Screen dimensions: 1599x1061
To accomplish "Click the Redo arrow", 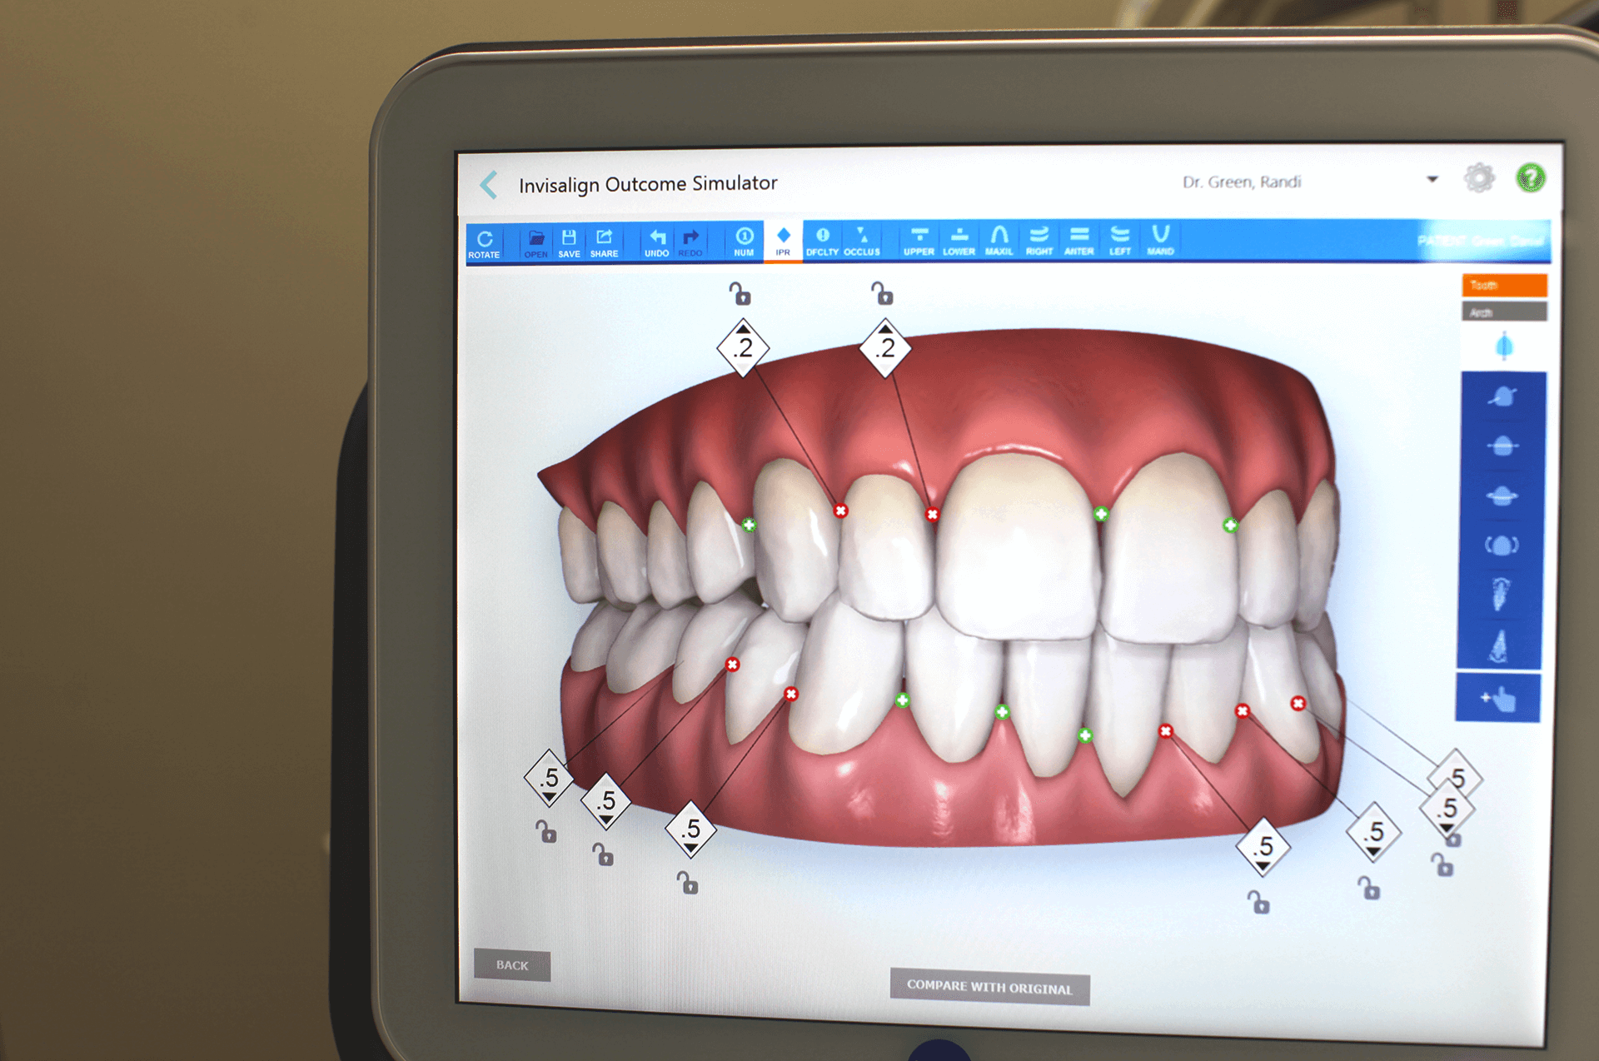I will pyautogui.click(x=690, y=243).
